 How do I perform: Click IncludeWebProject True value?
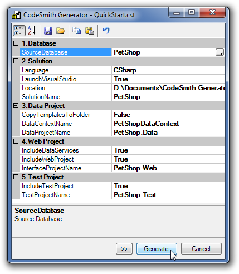pyautogui.click(x=121, y=159)
